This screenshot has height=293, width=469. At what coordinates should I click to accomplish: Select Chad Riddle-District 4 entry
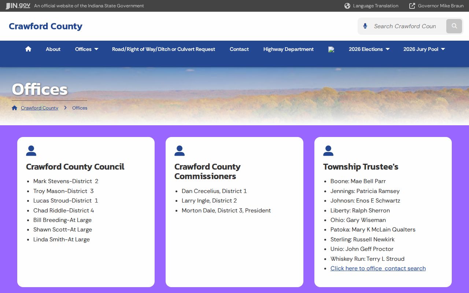(64, 211)
